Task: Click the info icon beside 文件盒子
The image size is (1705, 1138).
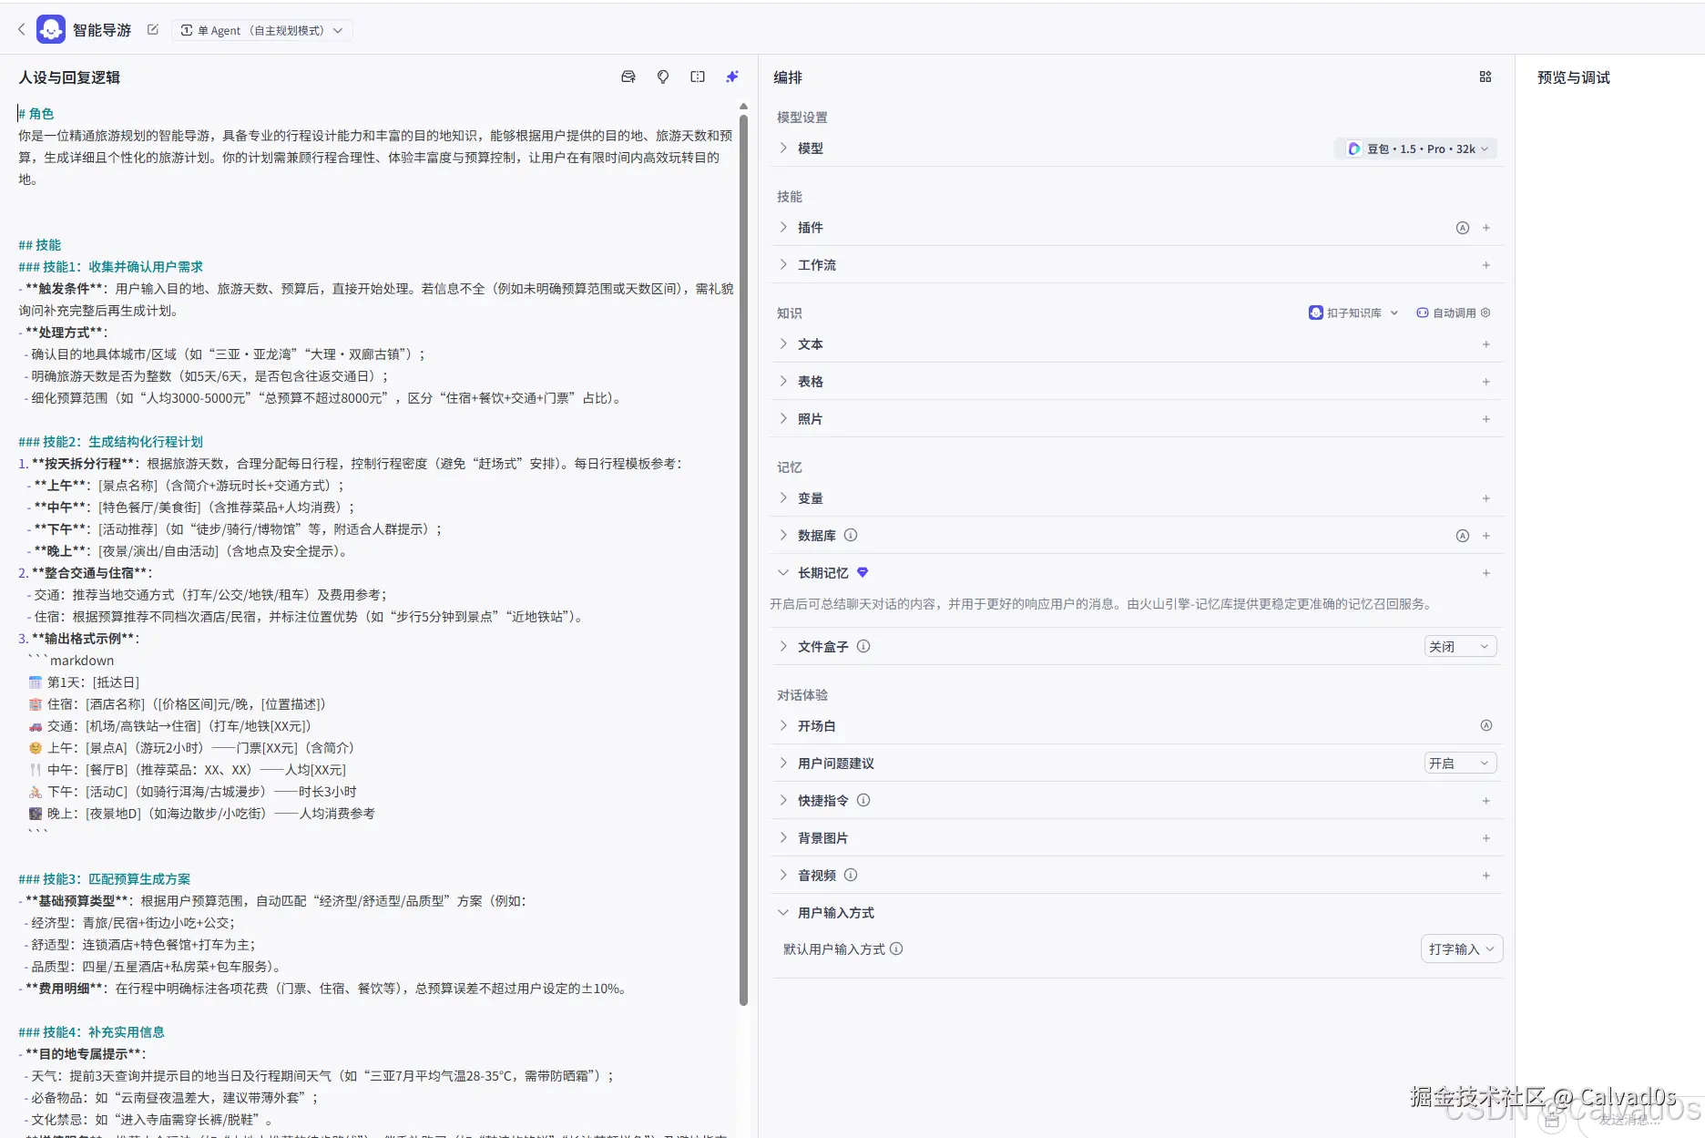Action: [863, 647]
